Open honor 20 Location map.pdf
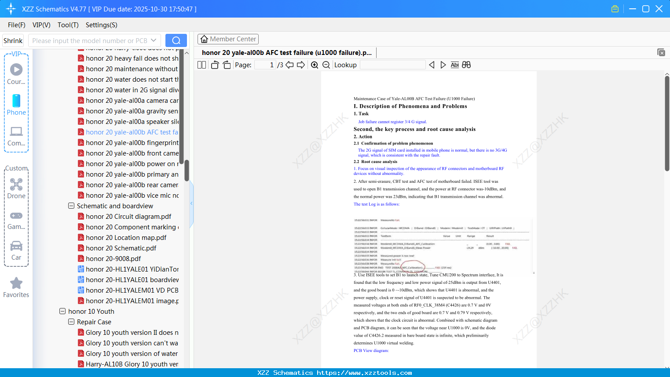 (122, 238)
